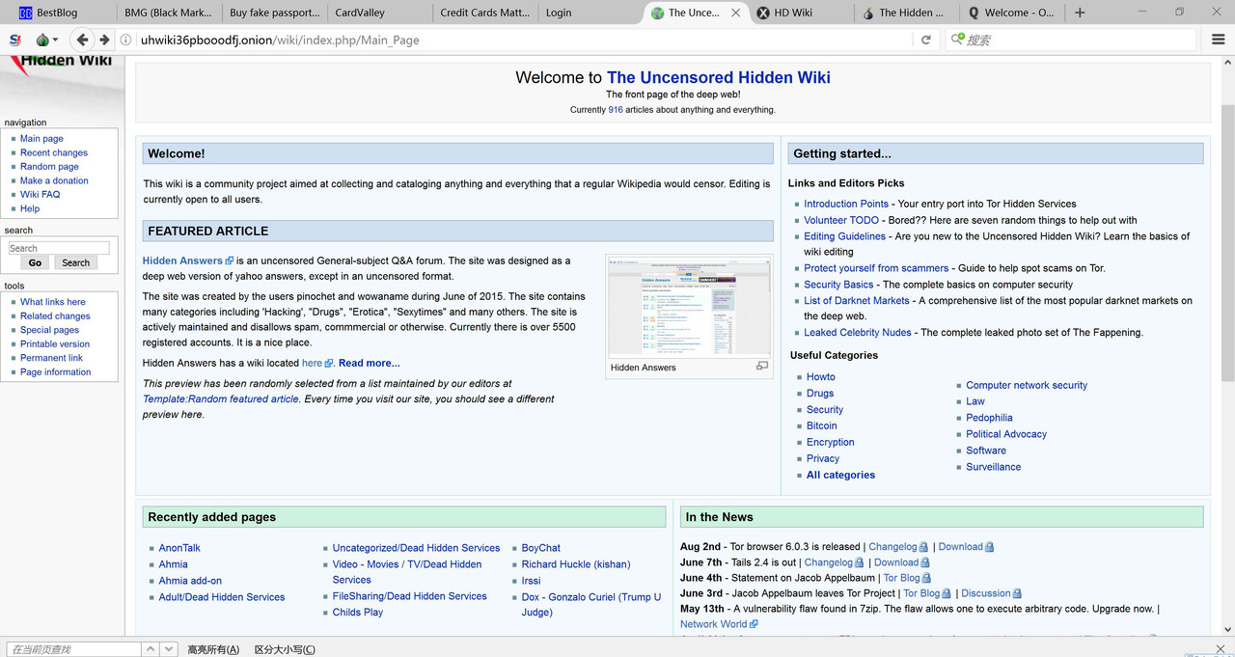Open the Surveillance category
This screenshot has height=657, width=1235.
[x=993, y=467]
